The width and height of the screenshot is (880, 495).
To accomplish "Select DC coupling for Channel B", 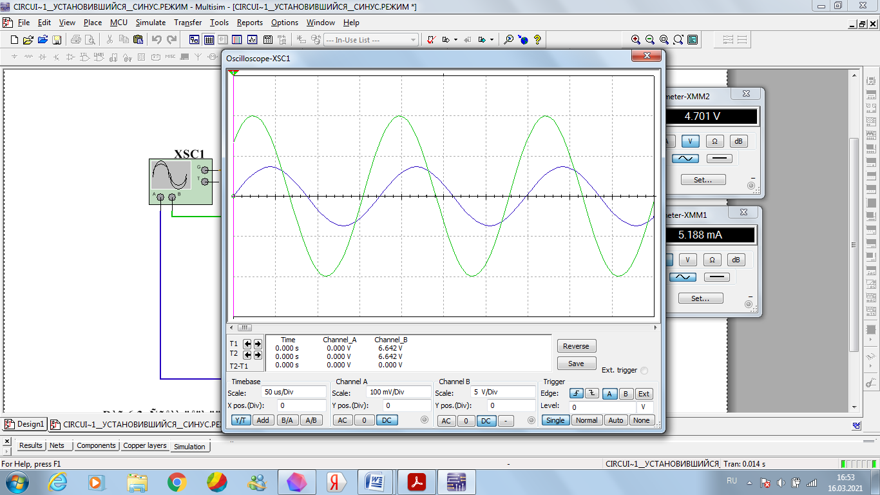I will (486, 421).
